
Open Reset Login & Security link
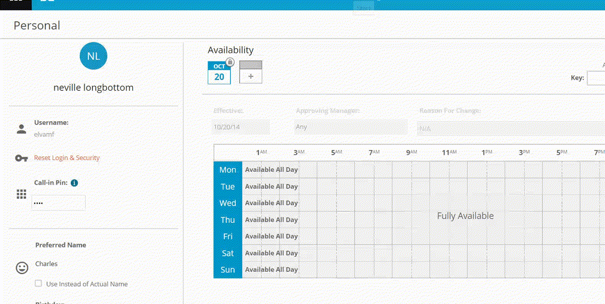[x=67, y=158]
